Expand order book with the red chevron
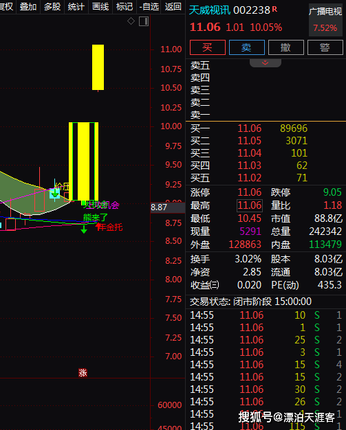The width and height of the screenshot is (346, 430). pyautogui.click(x=266, y=63)
